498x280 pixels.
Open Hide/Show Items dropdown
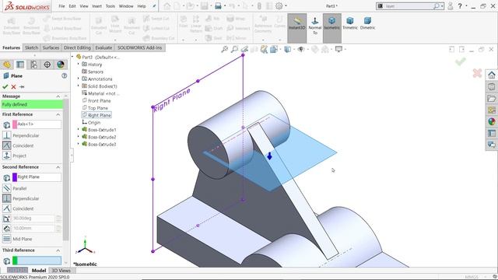(x=302, y=49)
